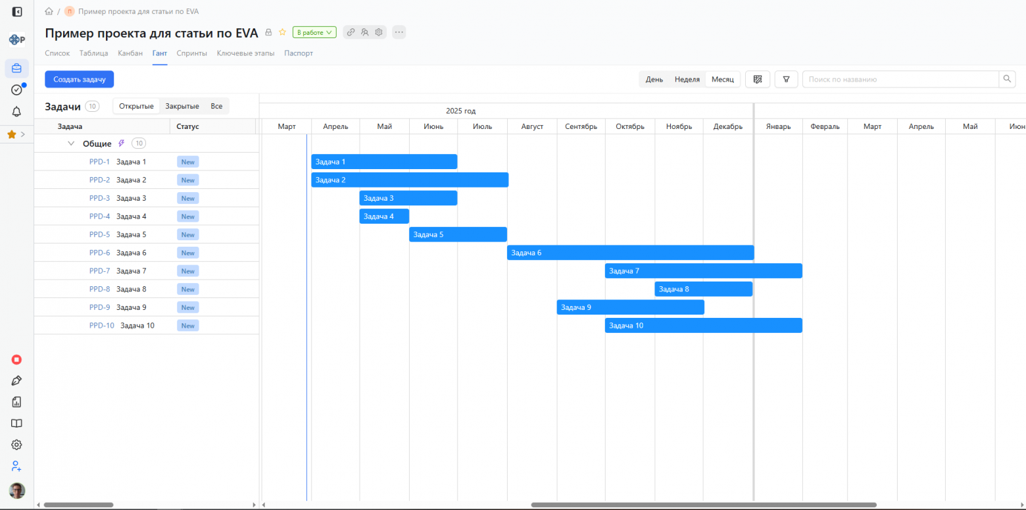
Task: Click the project lock privacy icon
Action: (x=268, y=32)
